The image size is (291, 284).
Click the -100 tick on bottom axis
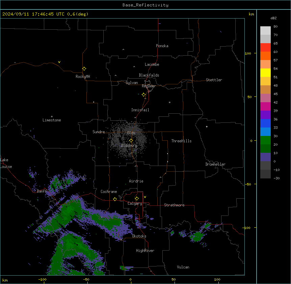(42, 280)
